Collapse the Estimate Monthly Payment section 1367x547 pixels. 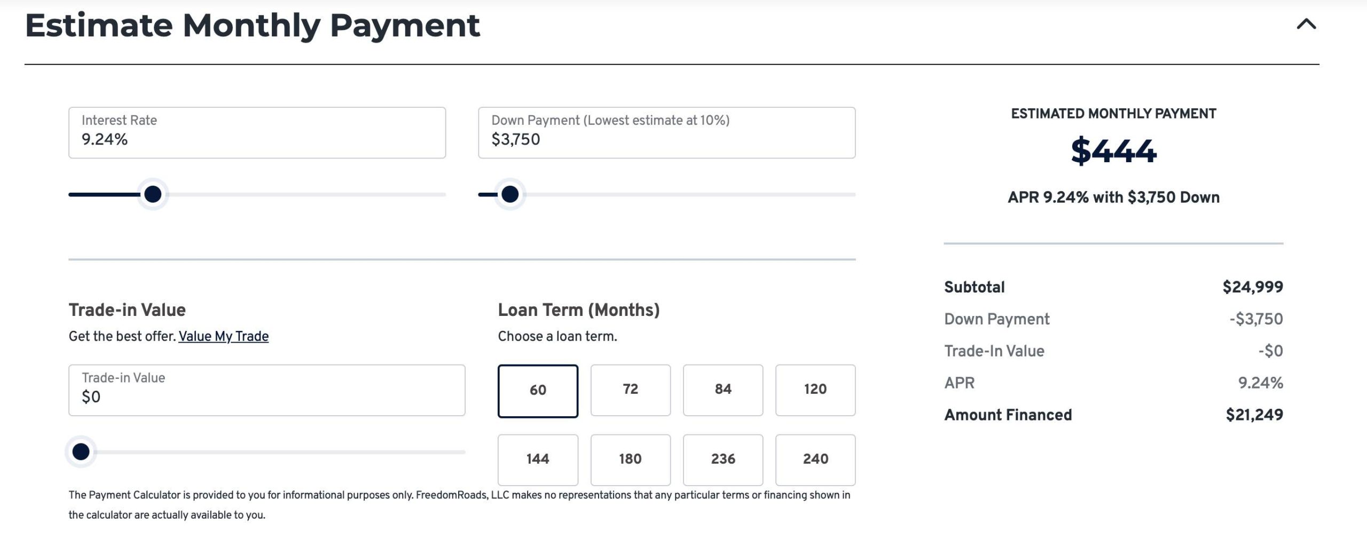[1306, 25]
